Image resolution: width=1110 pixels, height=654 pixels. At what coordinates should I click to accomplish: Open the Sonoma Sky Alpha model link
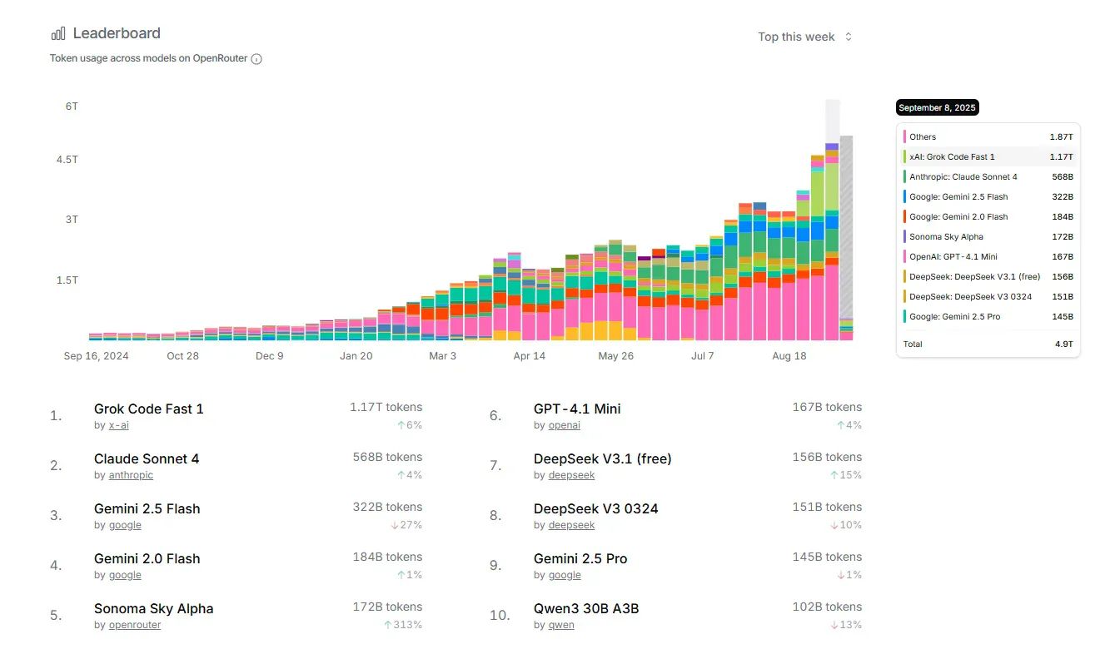pyautogui.click(x=154, y=608)
